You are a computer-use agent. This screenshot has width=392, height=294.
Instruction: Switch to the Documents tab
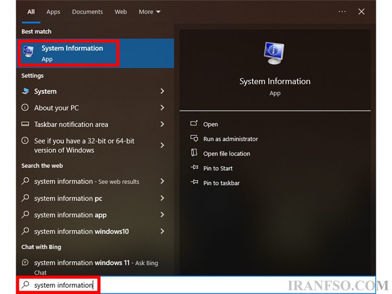coord(87,11)
